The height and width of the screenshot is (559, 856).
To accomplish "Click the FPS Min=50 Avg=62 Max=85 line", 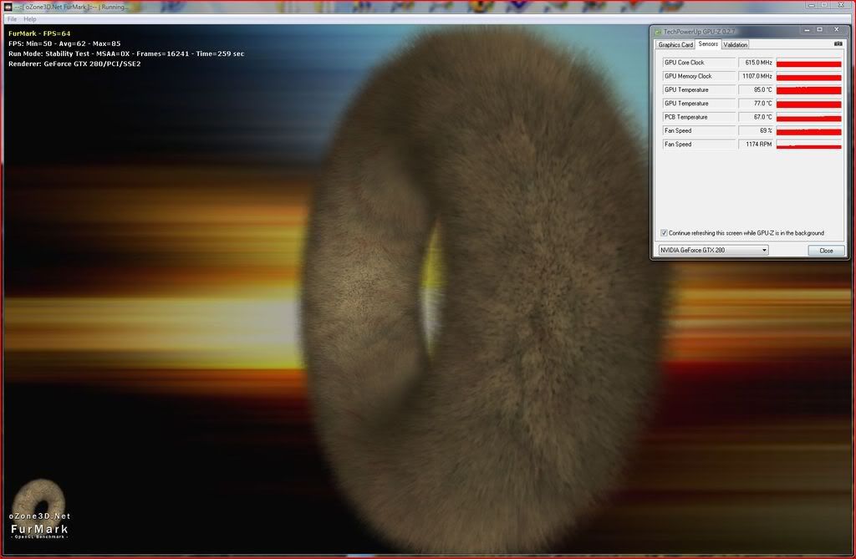I will [64, 43].
